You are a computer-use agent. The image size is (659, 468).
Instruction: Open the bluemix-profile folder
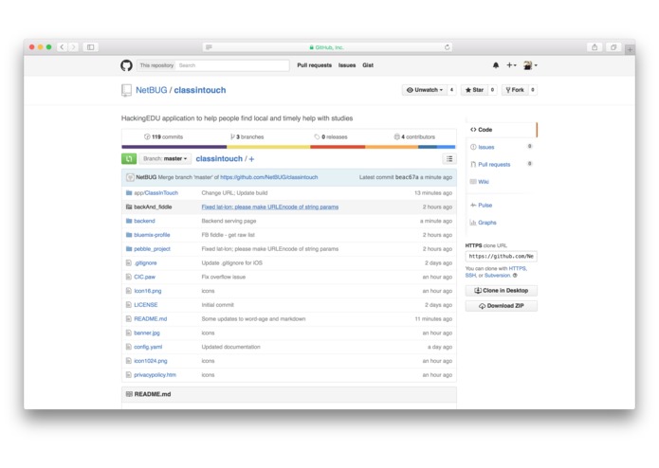[152, 235]
